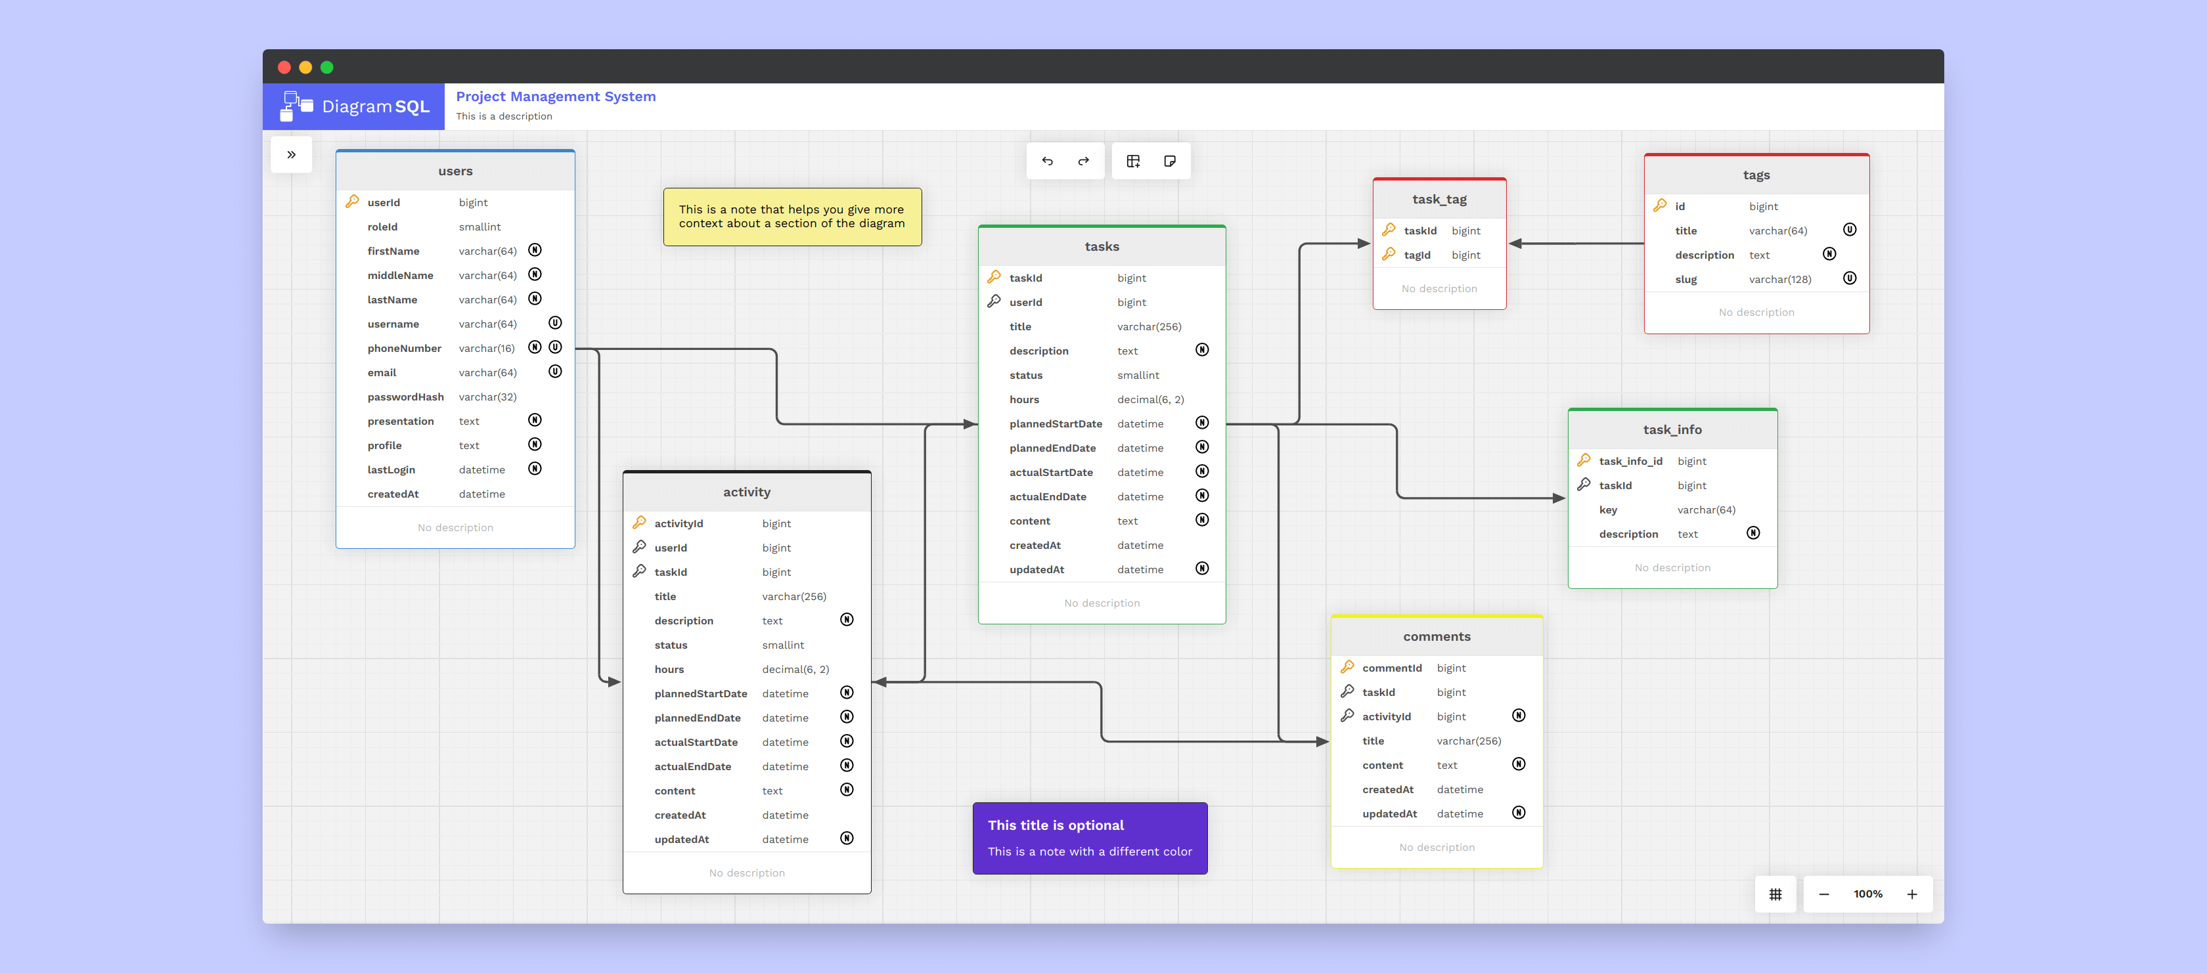Click the Diagram SQL logo

(x=355, y=106)
